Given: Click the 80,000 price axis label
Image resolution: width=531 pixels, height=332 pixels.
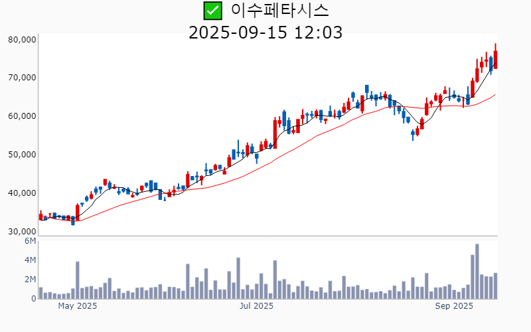Looking at the screenshot, I should pos(22,40).
